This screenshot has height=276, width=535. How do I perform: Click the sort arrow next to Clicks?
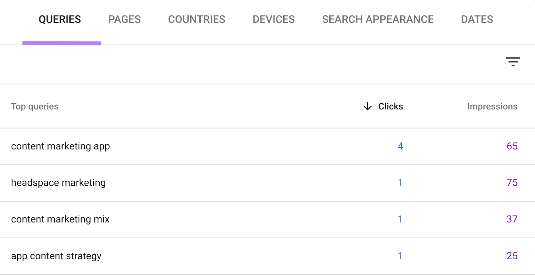(x=367, y=106)
